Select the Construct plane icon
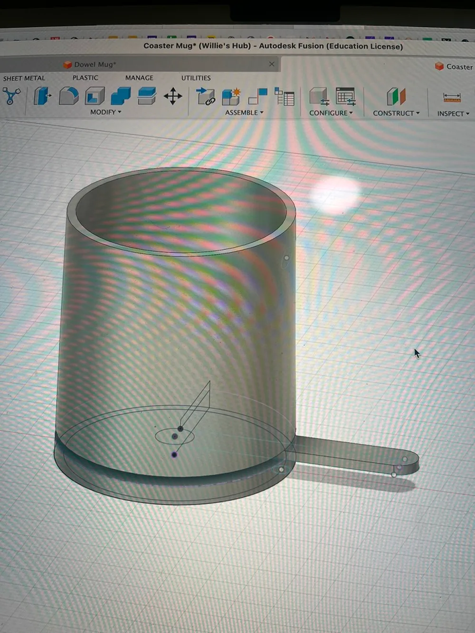Image resolution: width=475 pixels, height=633 pixels. point(396,97)
